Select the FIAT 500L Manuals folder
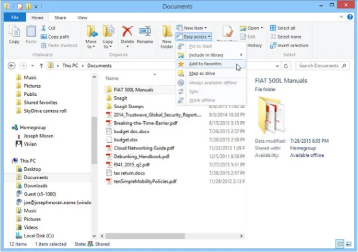 [133, 90]
